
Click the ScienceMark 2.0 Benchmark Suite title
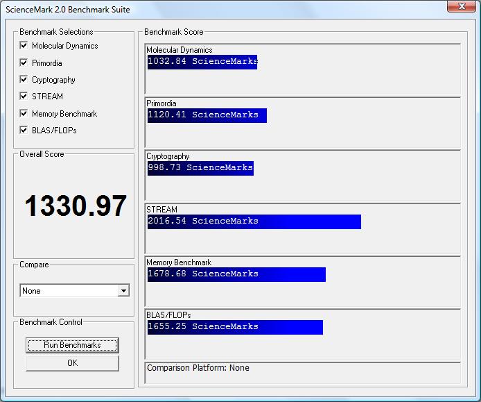[x=68, y=10]
